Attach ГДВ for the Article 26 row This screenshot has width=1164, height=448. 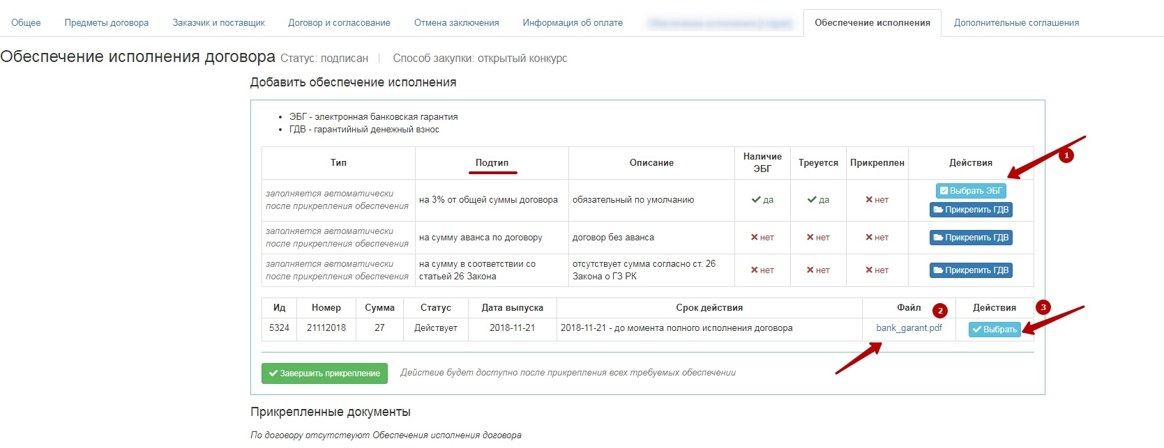point(971,270)
